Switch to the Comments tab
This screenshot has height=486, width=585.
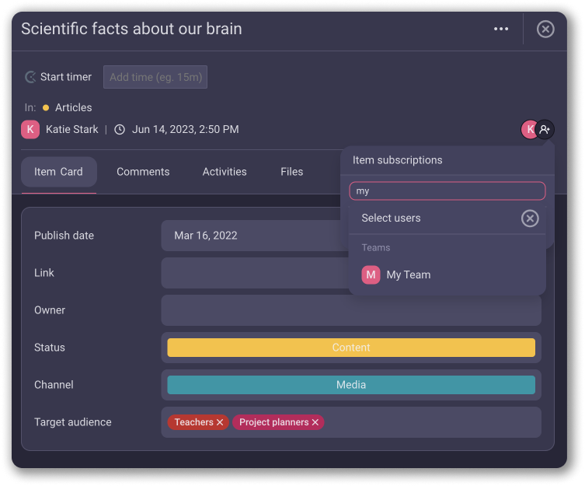tap(143, 172)
